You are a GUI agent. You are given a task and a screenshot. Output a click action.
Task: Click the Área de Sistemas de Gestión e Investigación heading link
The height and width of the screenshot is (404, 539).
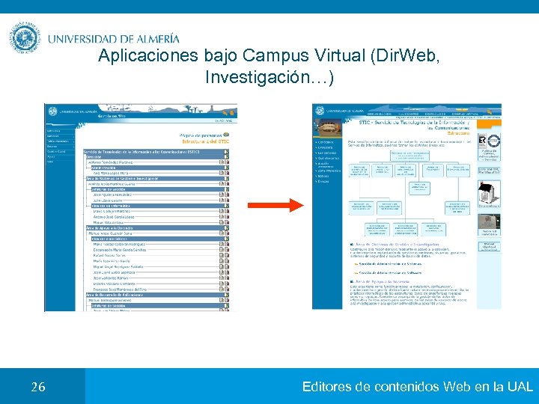point(397,245)
